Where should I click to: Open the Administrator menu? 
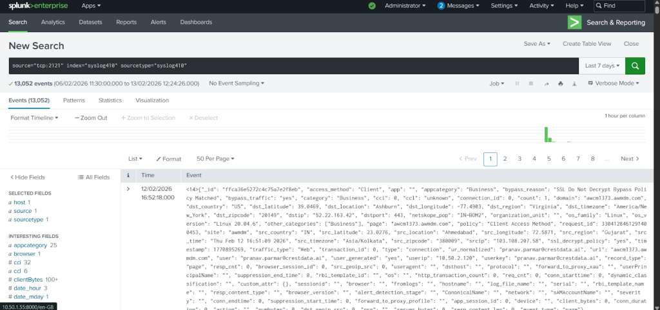405,6
